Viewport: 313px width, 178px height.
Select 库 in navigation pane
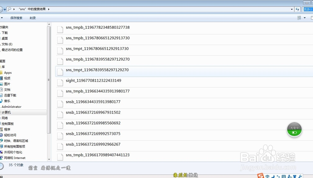click(3, 67)
